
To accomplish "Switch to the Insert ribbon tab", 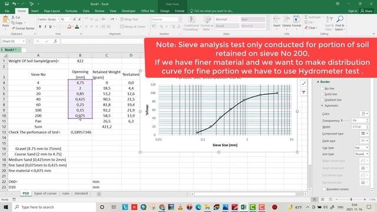I will [x=35, y=11].
